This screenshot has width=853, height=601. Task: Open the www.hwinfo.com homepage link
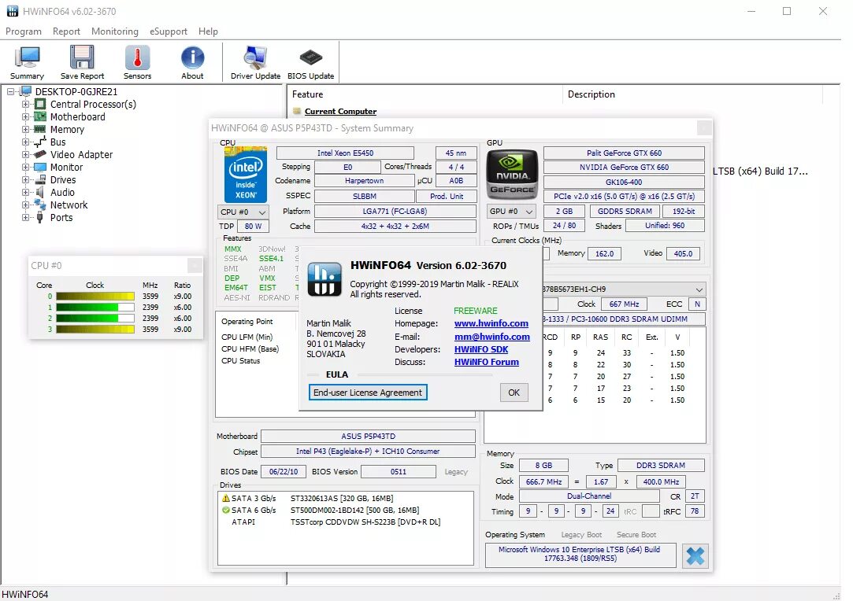pyautogui.click(x=491, y=323)
